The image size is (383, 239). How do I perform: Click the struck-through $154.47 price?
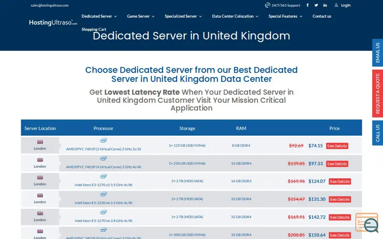(296, 199)
